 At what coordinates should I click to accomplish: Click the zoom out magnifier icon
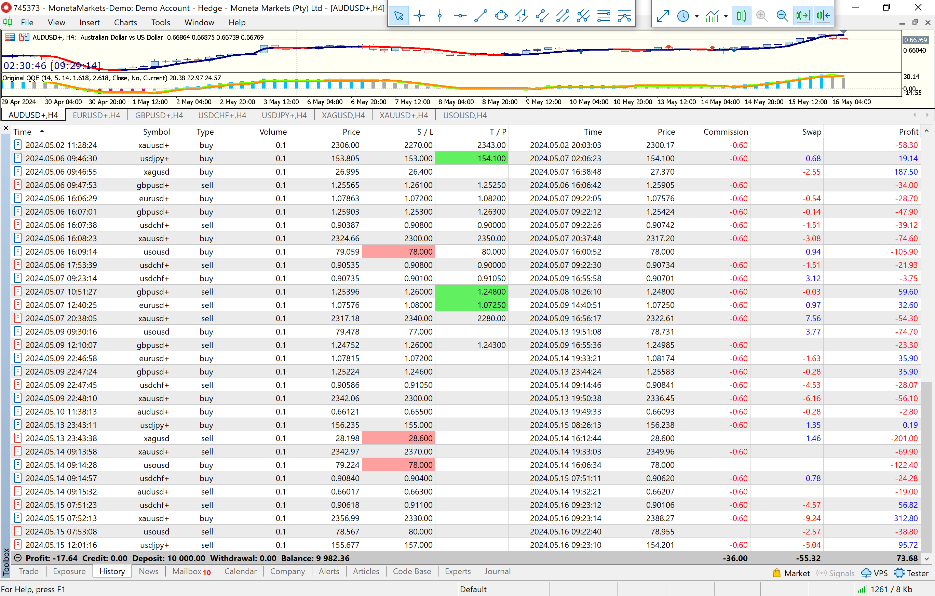tap(782, 16)
